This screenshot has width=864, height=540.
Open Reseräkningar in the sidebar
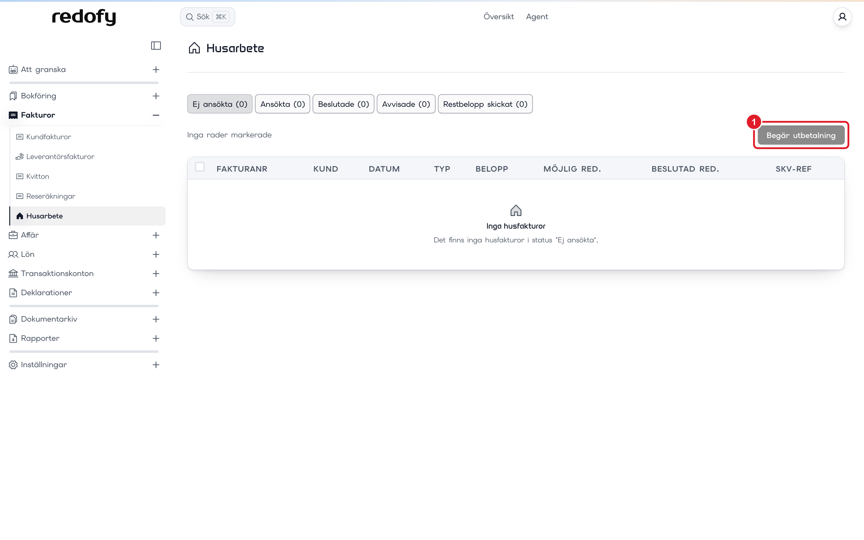point(50,196)
